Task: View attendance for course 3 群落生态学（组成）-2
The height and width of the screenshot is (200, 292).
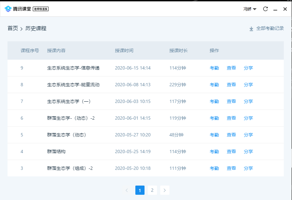Action: 214,168
